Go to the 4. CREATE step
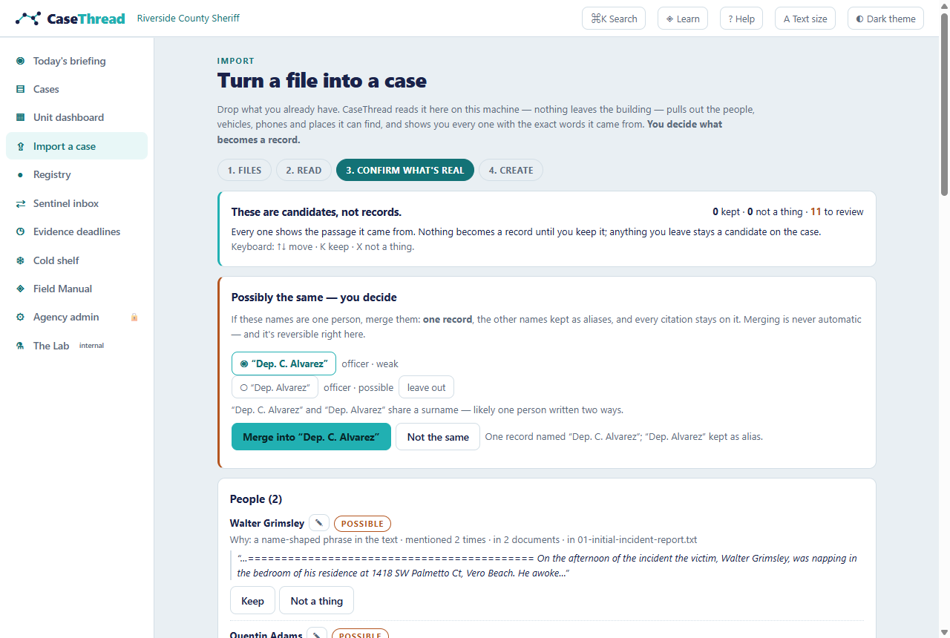The width and height of the screenshot is (950, 638). tap(511, 170)
